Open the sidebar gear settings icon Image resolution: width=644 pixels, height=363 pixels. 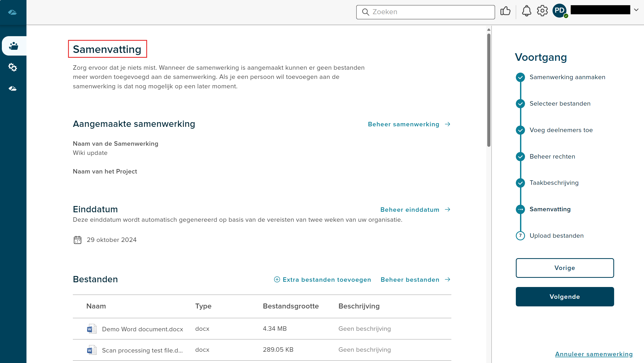click(x=13, y=67)
